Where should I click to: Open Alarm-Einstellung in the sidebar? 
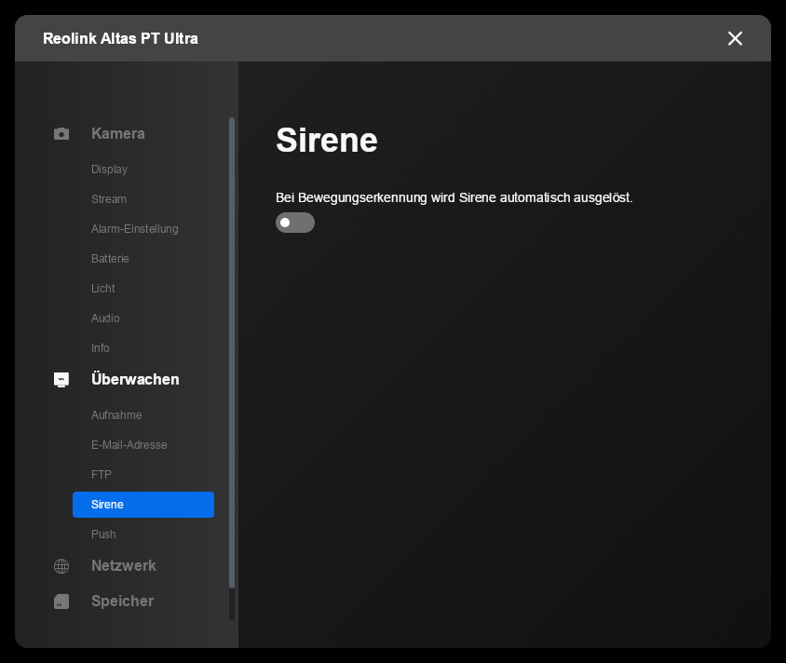134,229
